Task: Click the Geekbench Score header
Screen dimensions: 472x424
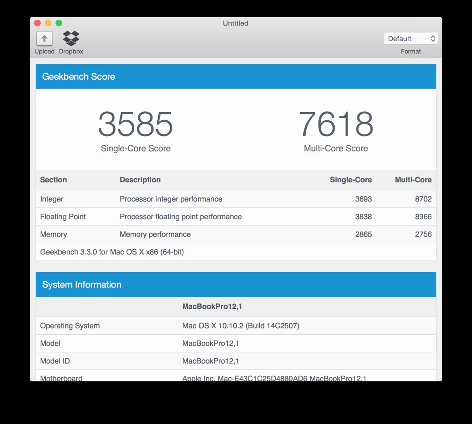Action: 236,76
